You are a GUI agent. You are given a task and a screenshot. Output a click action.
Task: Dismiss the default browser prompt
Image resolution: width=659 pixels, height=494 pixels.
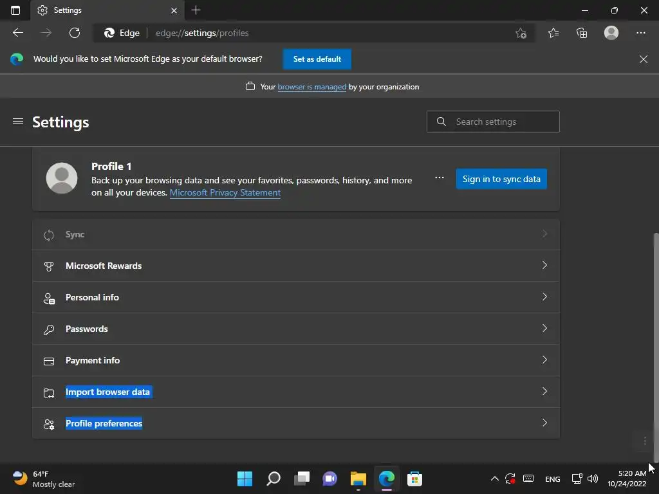[644, 59]
